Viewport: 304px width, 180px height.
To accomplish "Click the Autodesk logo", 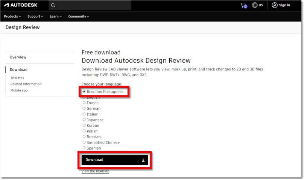I will point(21,5).
